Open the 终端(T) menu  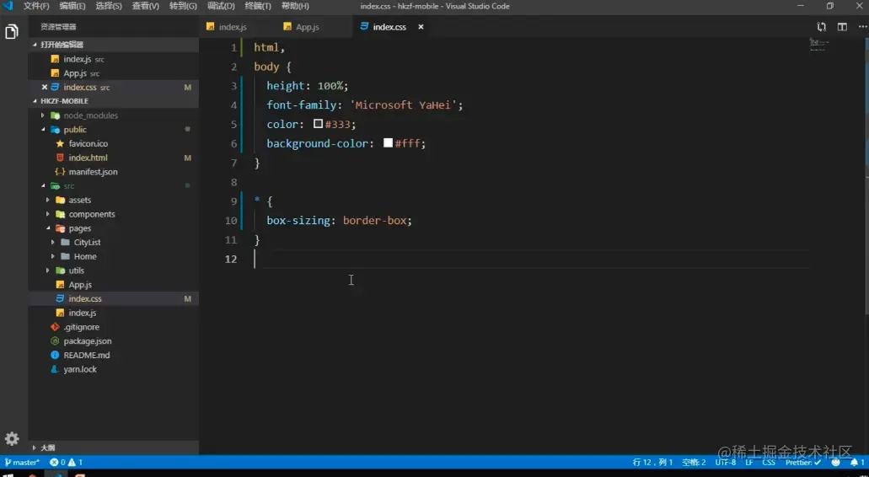click(258, 6)
